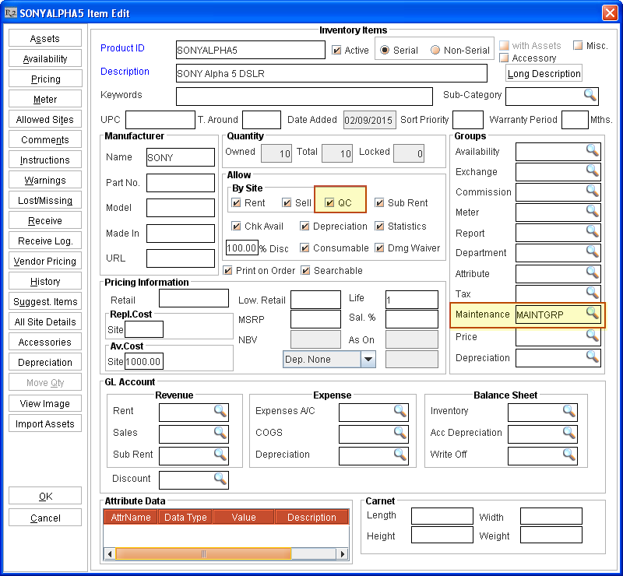The image size is (623, 576).
Task: Open the Rent revenue account lookup
Action: pos(220,411)
